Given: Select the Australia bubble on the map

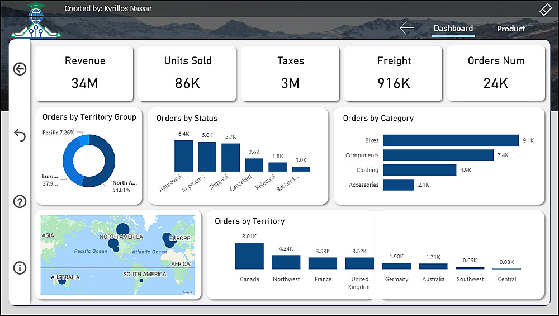Looking at the screenshot, I should [62, 280].
